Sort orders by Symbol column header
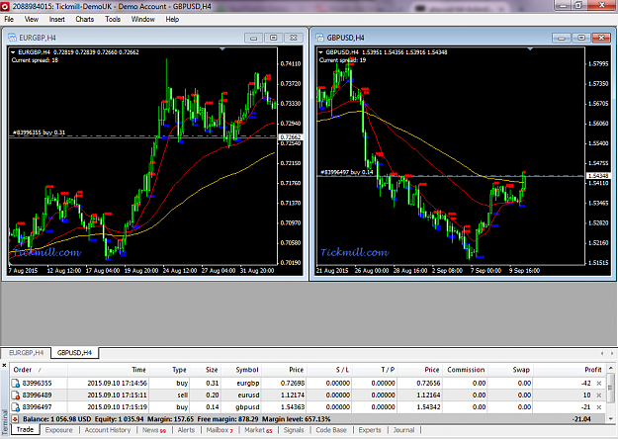The width and height of the screenshot is (618, 439). pos(241,370)
